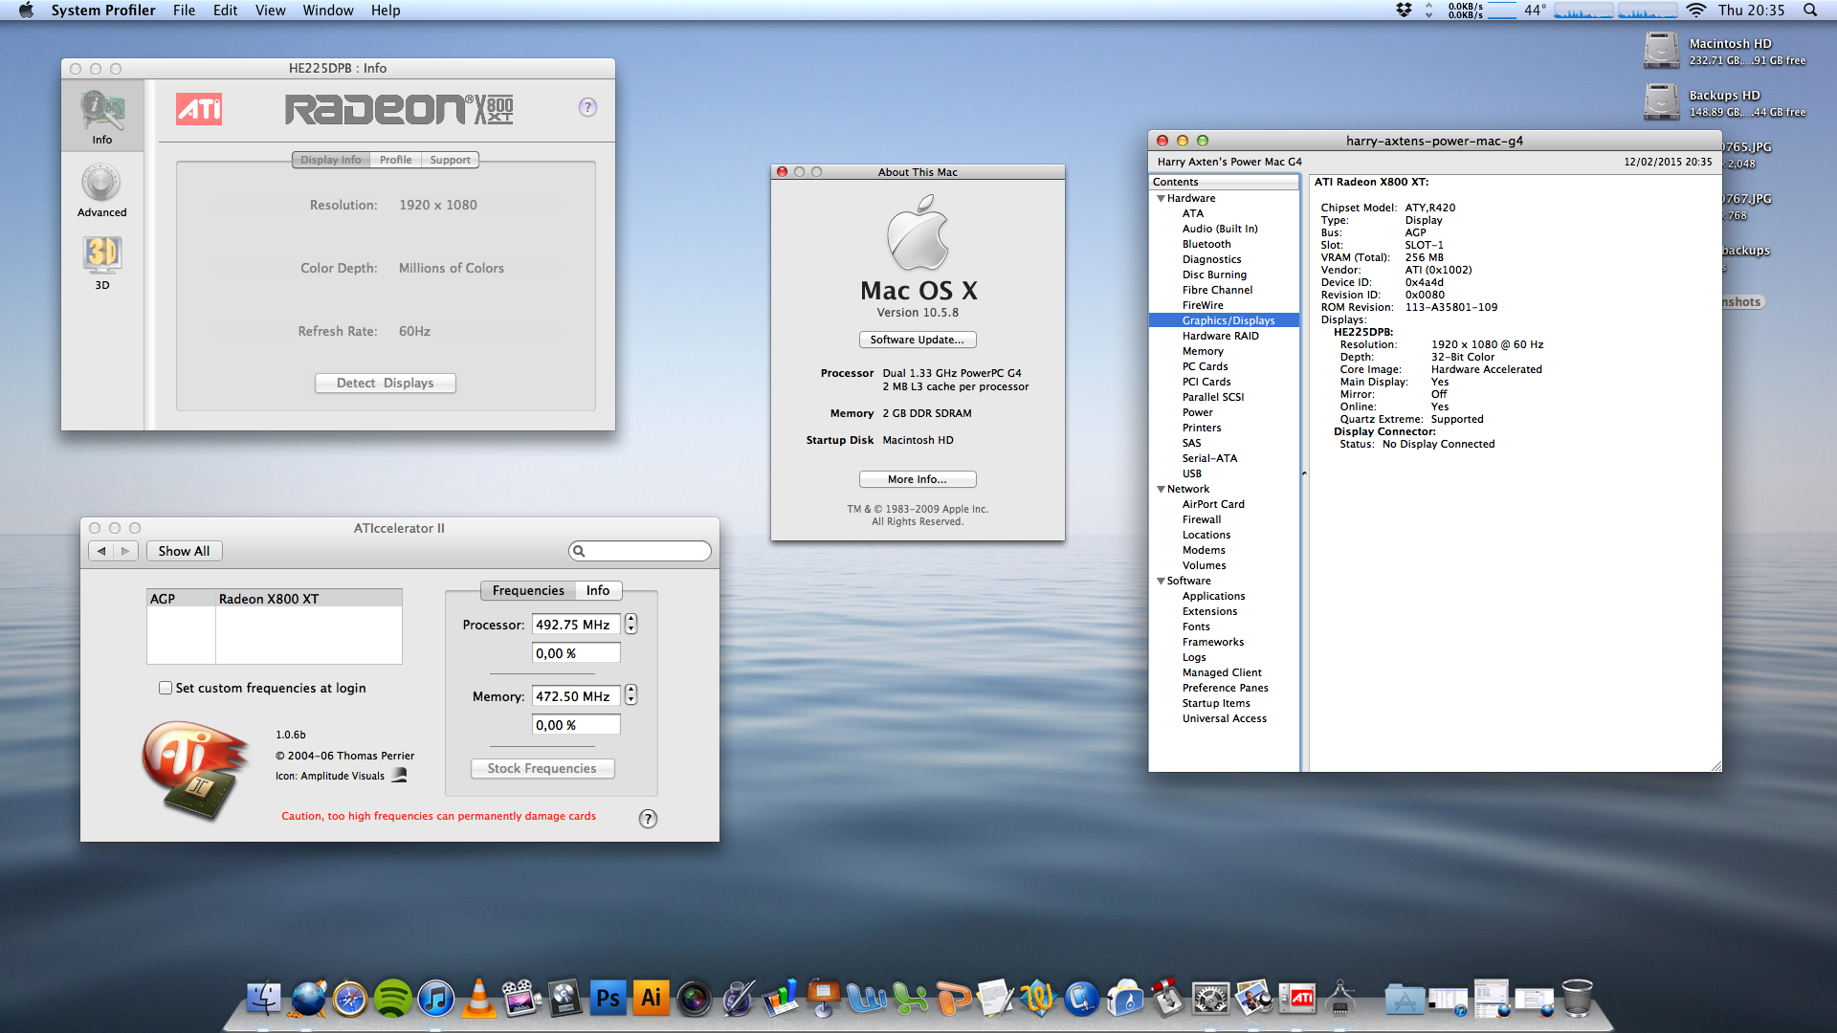Switch to the Profile tab
This screenshot has height=1033, width=1837.
coord(395,160)
